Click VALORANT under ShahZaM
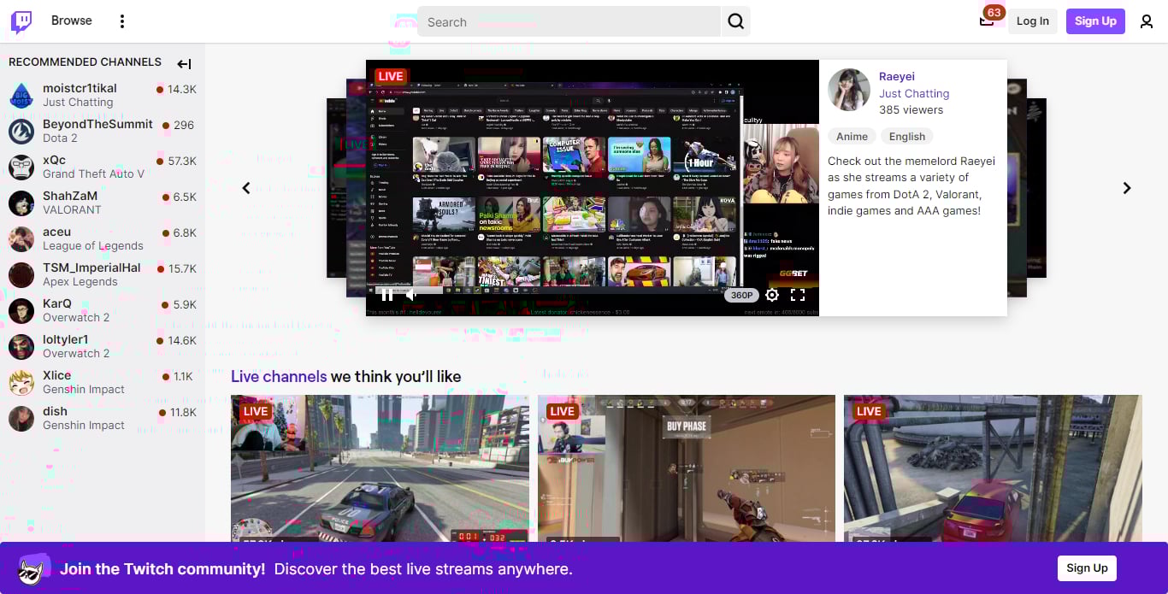Image resolution: width=1168 pixels, height=594 pixels. tap(72, 209)
